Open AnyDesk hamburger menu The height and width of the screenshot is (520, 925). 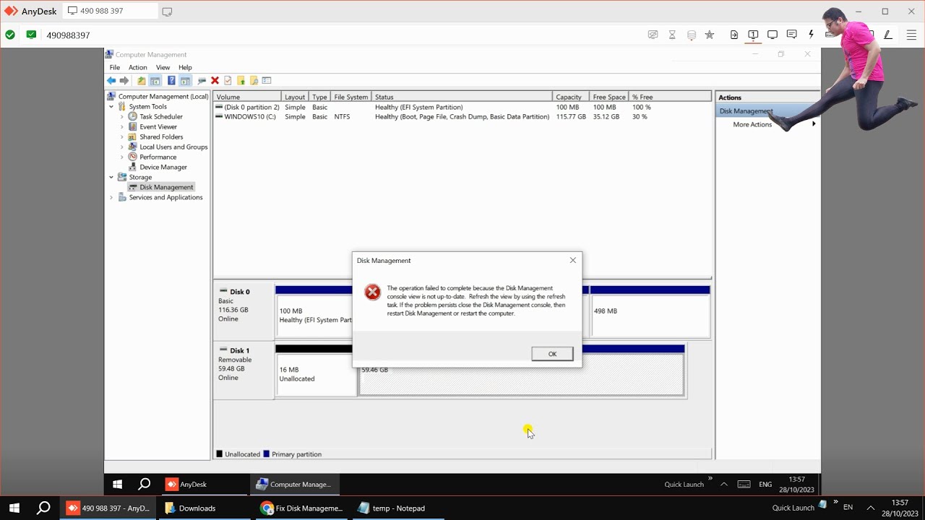click(911, 35)
